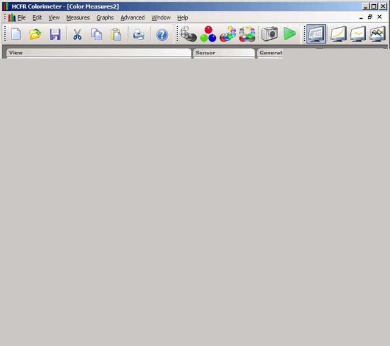The width and height of the screenshot is (390, 346).
Task: Open the File menu
Action: pos(21,18)
